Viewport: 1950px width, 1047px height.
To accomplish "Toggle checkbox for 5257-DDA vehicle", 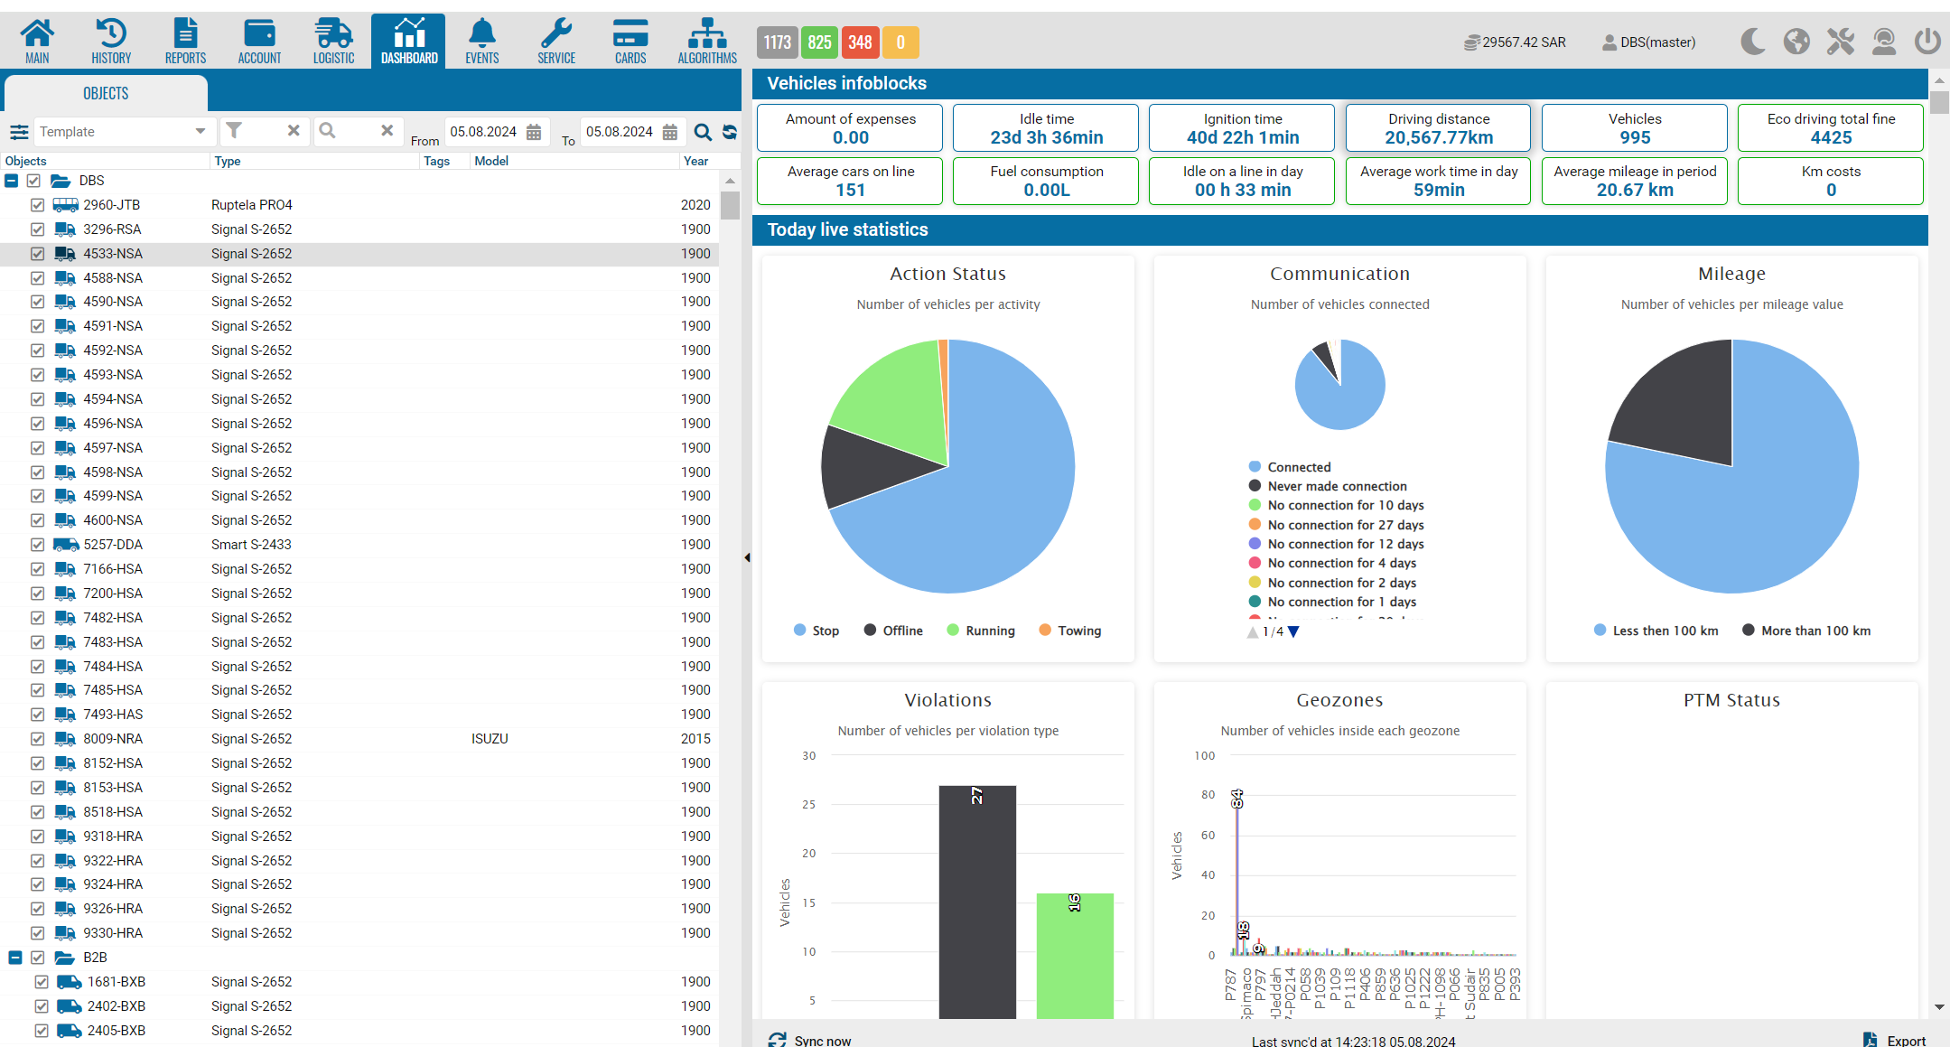I will coord(37,545).
